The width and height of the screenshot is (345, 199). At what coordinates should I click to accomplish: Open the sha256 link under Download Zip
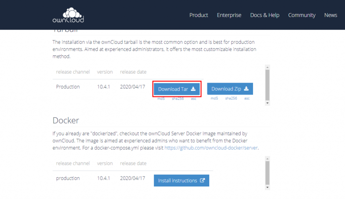point(231,98)
